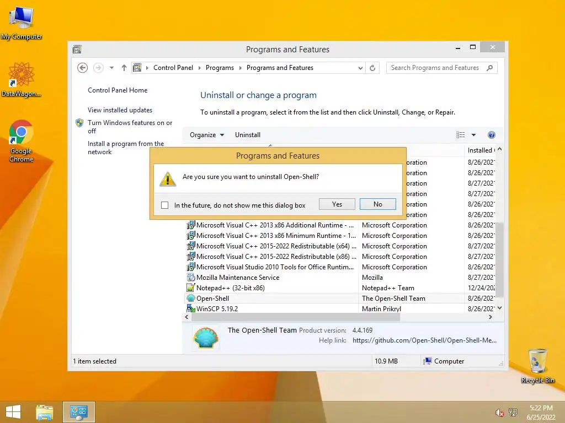Click the Control Panel icon in address bar
The image size is (565, 423).
tap(137, 68)
